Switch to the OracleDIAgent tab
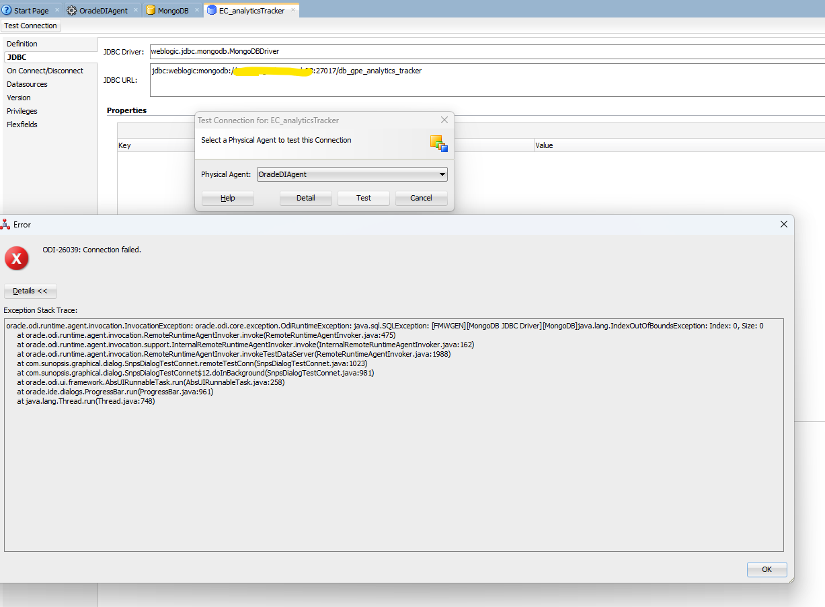 (x=103, y=11)
